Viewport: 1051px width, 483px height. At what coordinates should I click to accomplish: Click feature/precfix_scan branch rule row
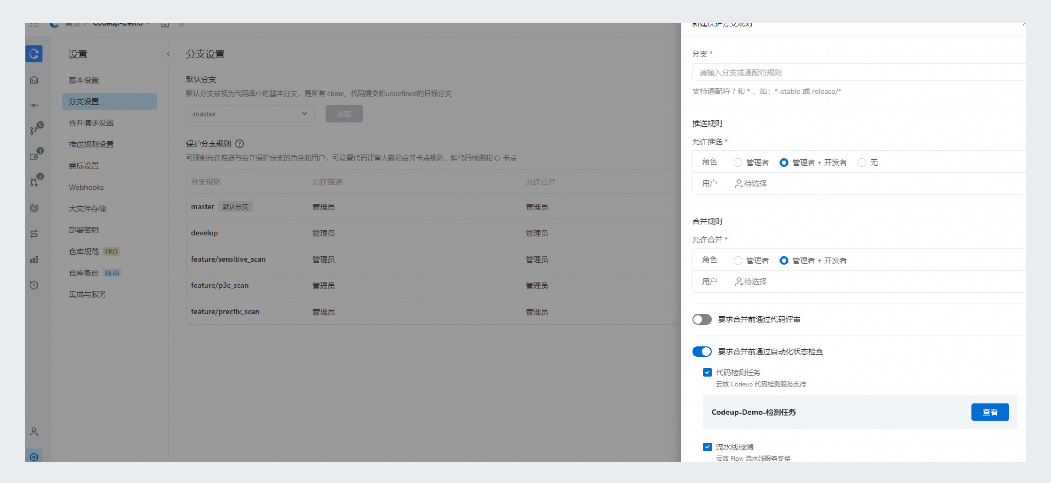pos(434,311)
